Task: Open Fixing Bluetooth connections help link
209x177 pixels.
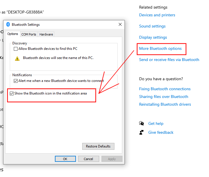Action: click(x=165, y=89)
